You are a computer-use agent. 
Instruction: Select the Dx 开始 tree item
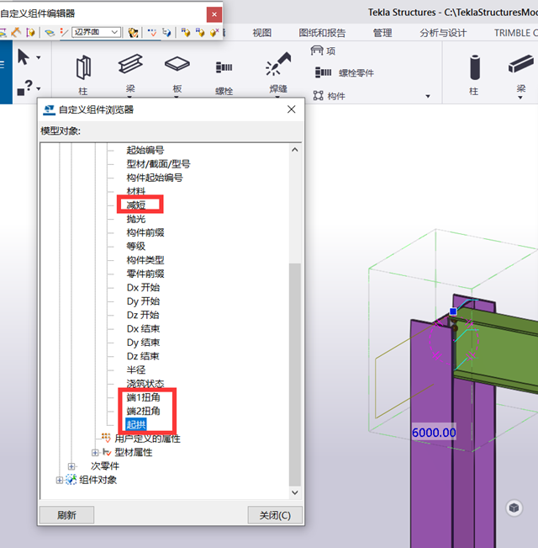point(144,288)
